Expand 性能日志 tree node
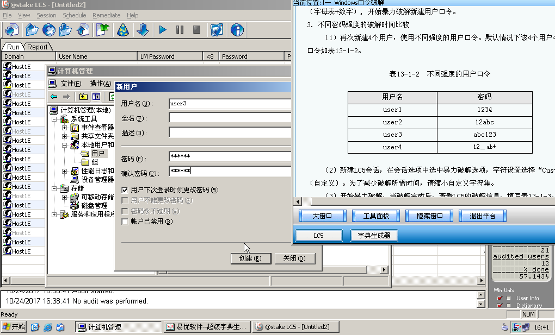This screenshot has height=335, width=555. point(64,171)
